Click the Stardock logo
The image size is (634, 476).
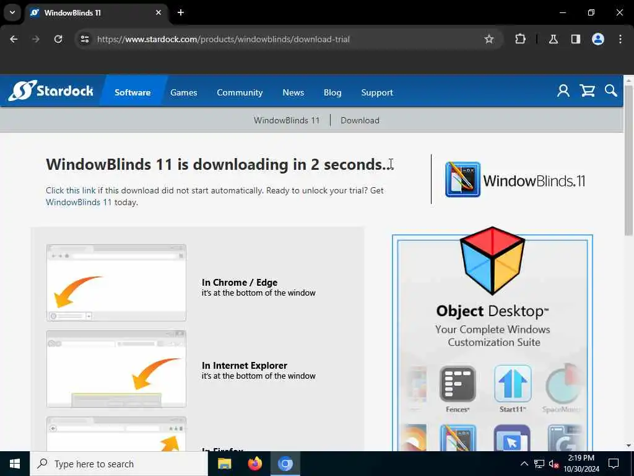click(51, 90)
